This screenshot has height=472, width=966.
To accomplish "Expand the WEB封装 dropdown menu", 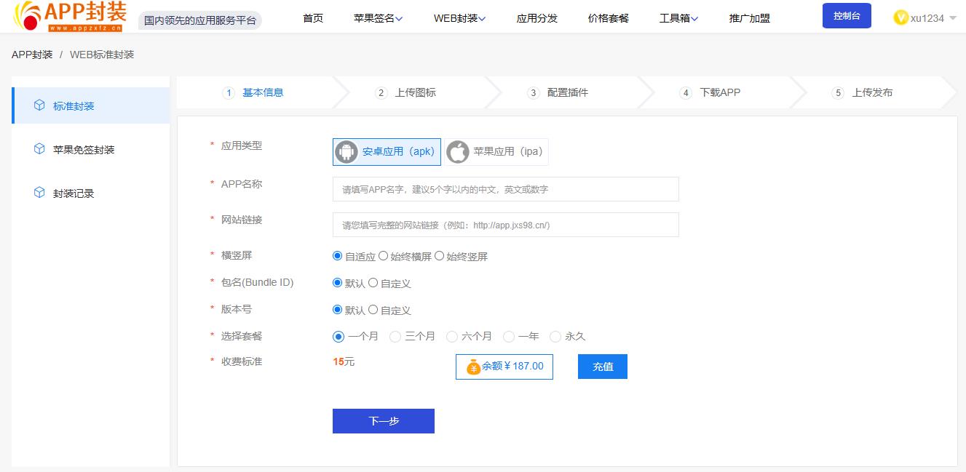I will (459, 18).
